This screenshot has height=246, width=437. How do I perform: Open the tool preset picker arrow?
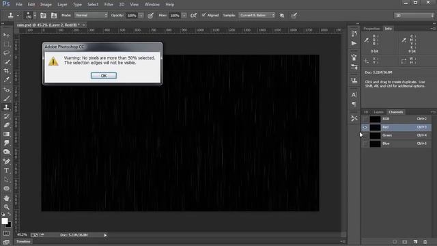[18, 16]
